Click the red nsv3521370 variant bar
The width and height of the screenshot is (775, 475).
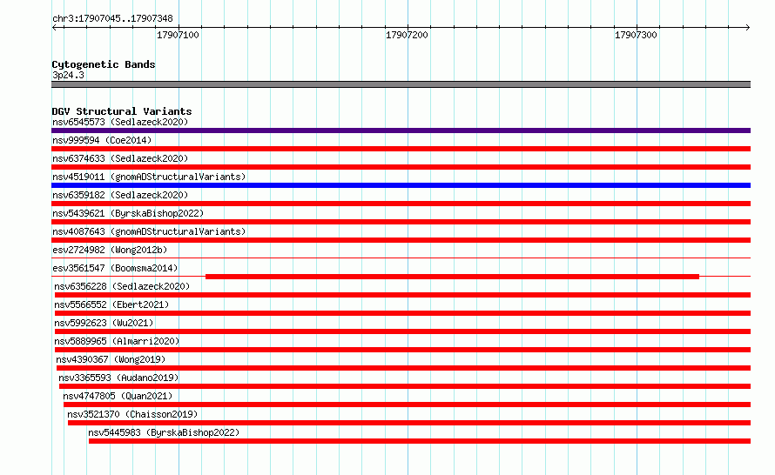point(409,423)
